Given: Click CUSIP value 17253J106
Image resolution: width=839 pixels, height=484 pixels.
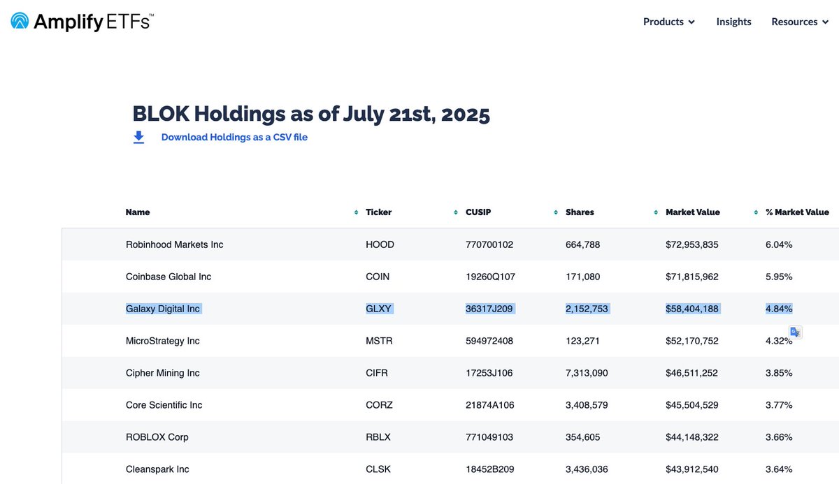Looking at the screenshot, I should pos(489,373).
